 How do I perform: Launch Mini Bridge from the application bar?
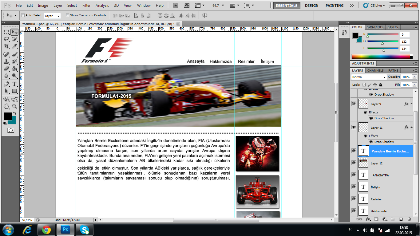tap(187, 5)
